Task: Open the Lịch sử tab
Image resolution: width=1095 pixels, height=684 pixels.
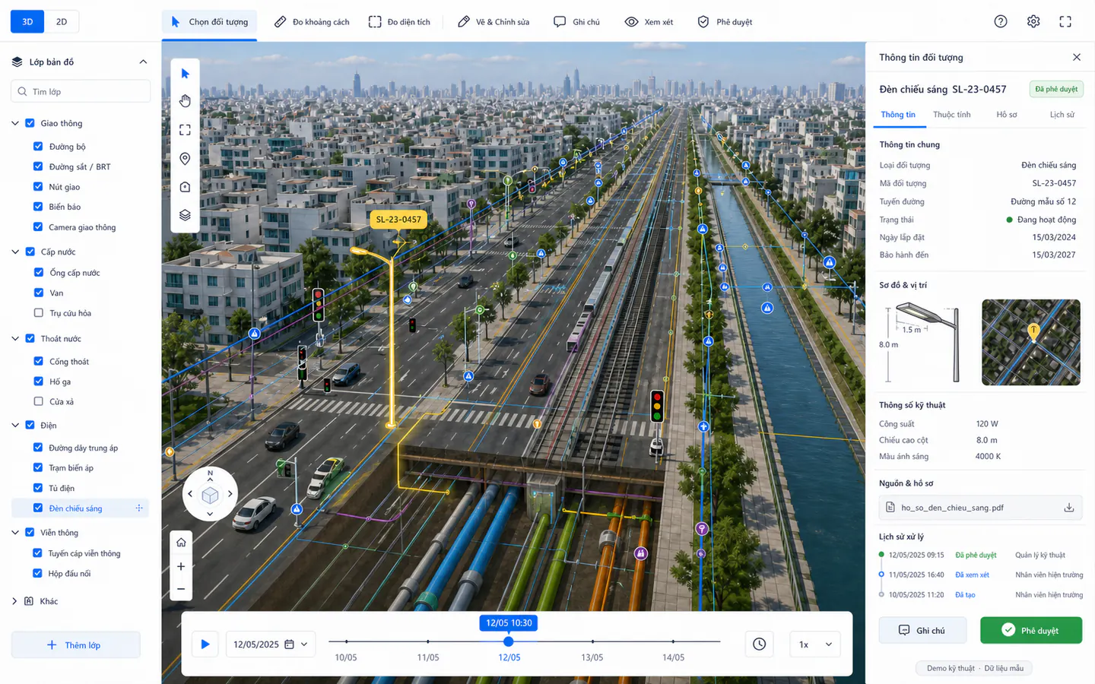Action: pyautogui.click(x=1062, y=115)
